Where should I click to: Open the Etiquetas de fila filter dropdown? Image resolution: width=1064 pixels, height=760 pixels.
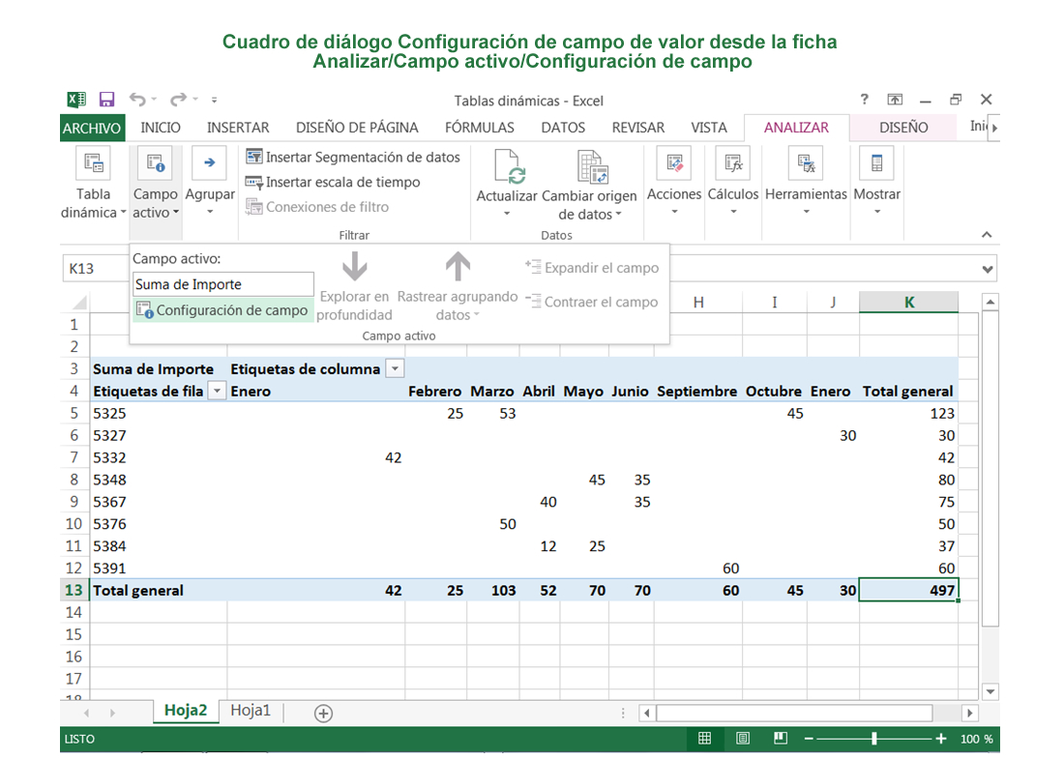(217, 391)
